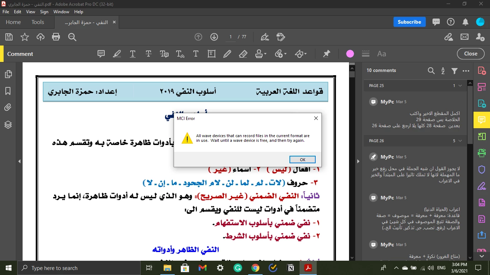Click the Windows Start button
Image resolution: width=490 pixels, height=275 pixels.
pos(9,268)
